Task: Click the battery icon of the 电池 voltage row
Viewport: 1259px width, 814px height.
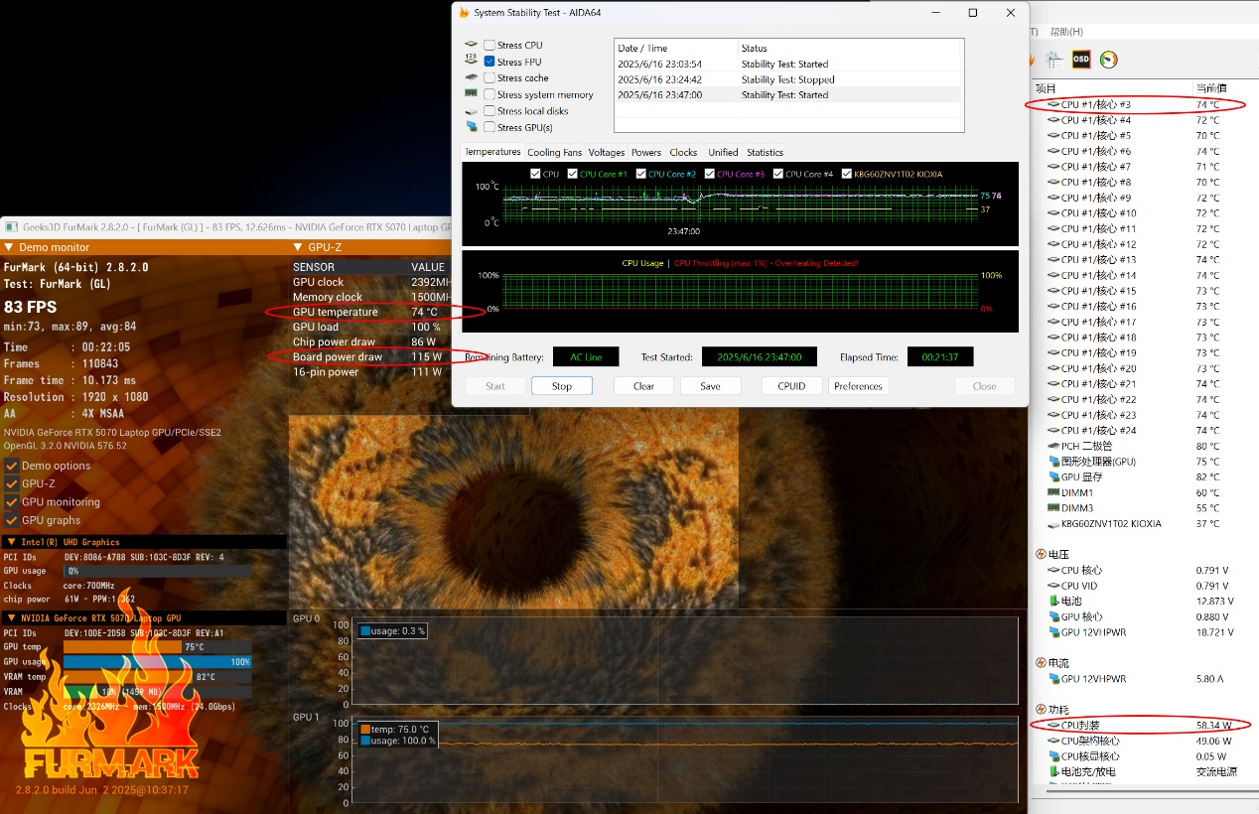Action: (x=1053, y=601)
